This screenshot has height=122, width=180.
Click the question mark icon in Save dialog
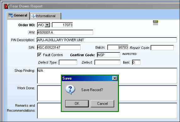[70, 90]
